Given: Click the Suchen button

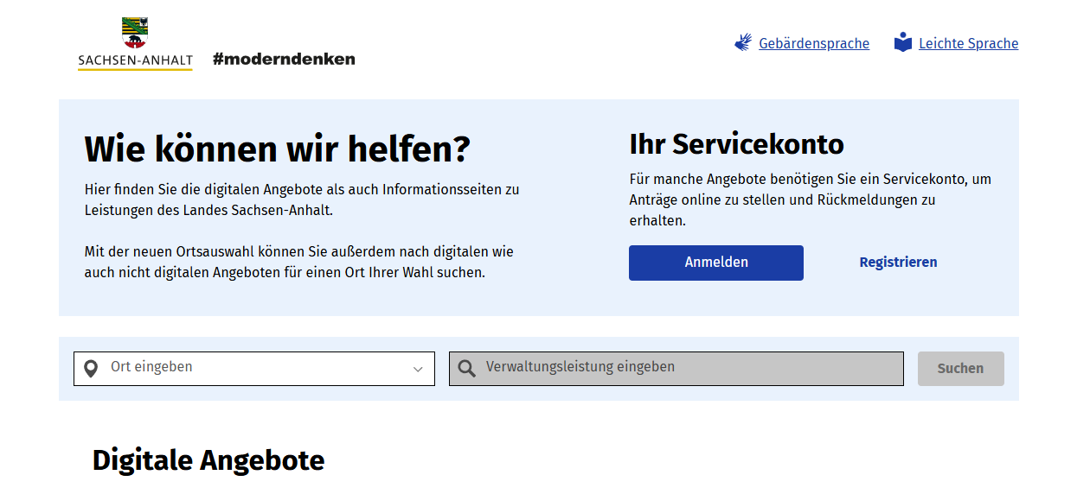Looking at the screenshot, I should point(961,369).
